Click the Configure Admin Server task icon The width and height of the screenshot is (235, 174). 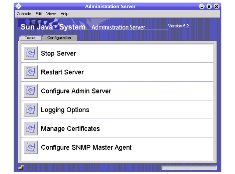coord(31,91)
